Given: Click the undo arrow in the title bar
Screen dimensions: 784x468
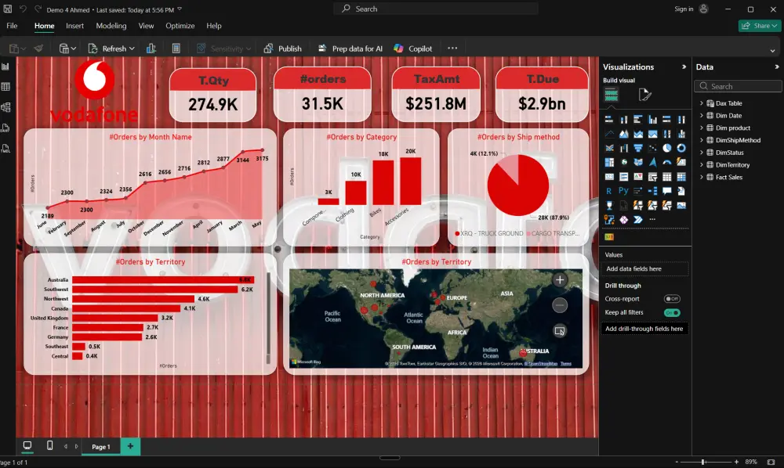Looking at the screenshot, I should (x=23, y=9).
